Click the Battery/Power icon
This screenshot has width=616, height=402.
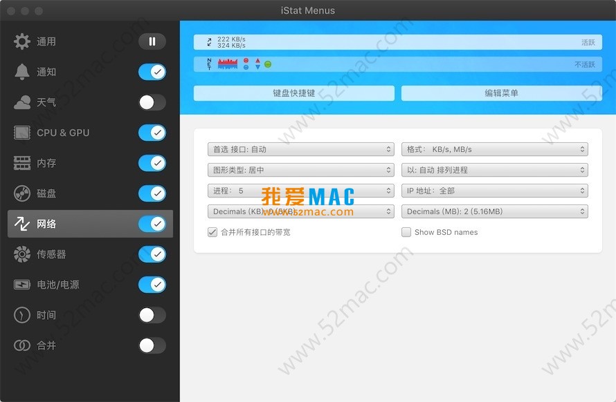point(22,285)
